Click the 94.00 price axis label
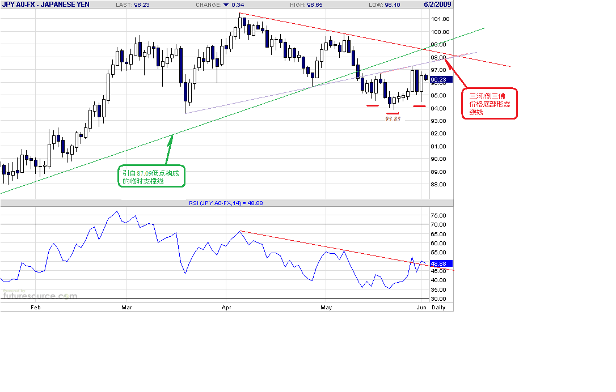 [x=438, y=108]
